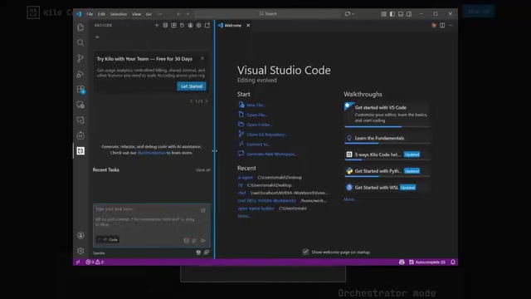Open the Go menu
531x299 pixels.
[149, 14]
